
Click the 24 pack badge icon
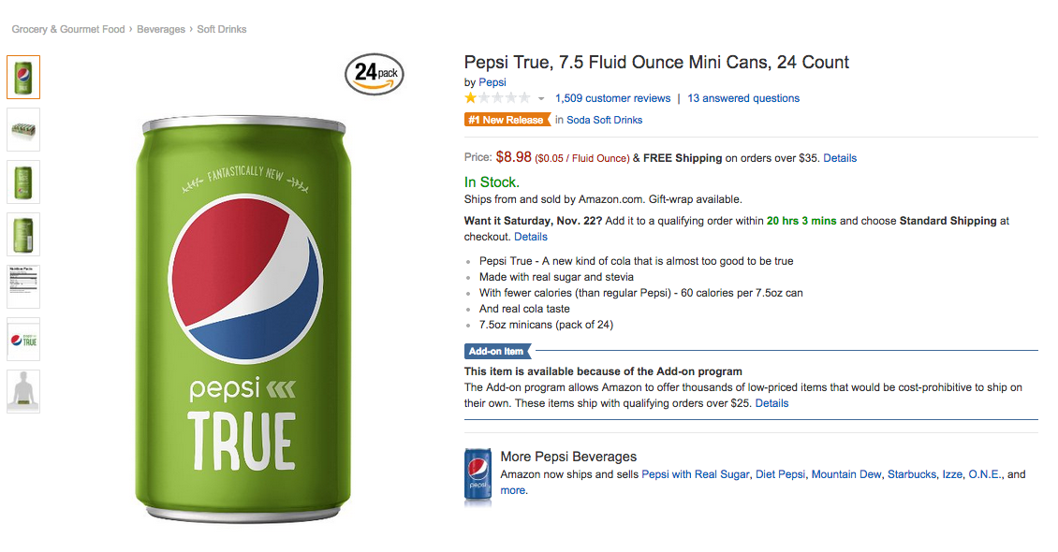375,74
